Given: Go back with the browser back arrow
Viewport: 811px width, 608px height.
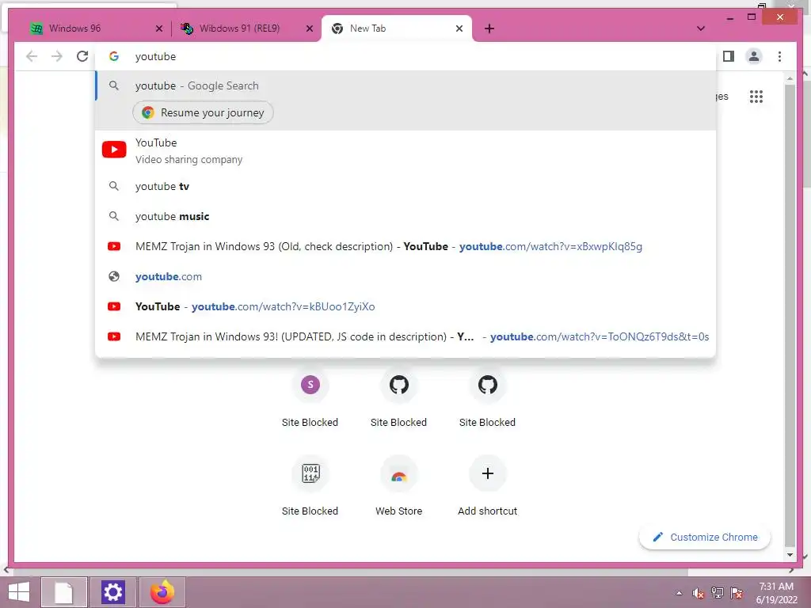Looking at the screenshot, I should [32, 56].
